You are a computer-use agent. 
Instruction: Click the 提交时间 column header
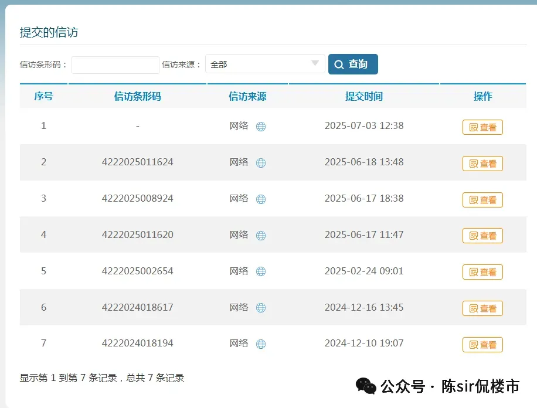364,96
